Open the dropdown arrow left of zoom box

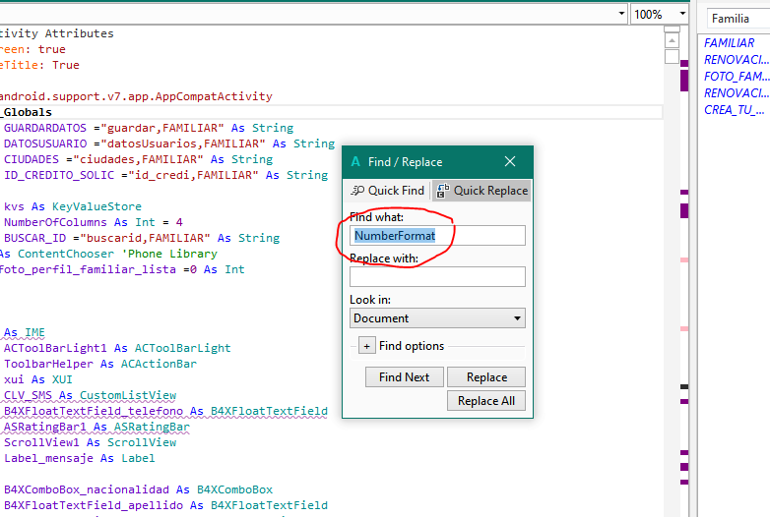click(x=621, y=14)
